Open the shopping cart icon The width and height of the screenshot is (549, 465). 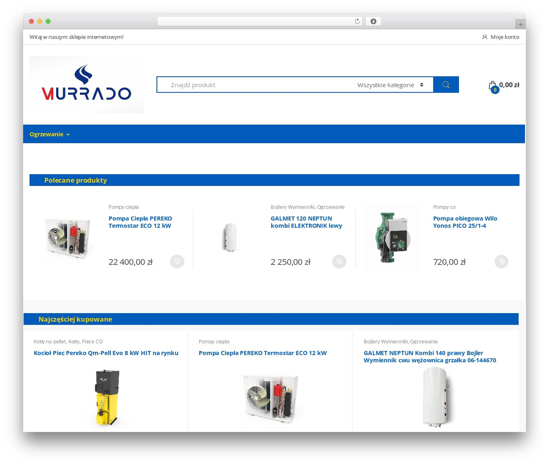493,86
